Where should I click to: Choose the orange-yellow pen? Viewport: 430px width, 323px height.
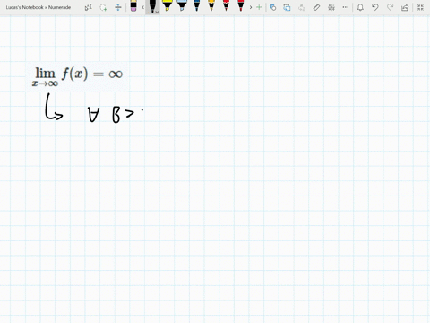[x=211, y=6]
